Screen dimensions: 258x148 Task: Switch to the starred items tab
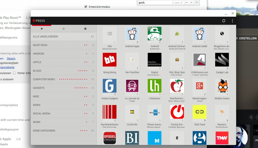pyautogui.click(x=85, y=29)
